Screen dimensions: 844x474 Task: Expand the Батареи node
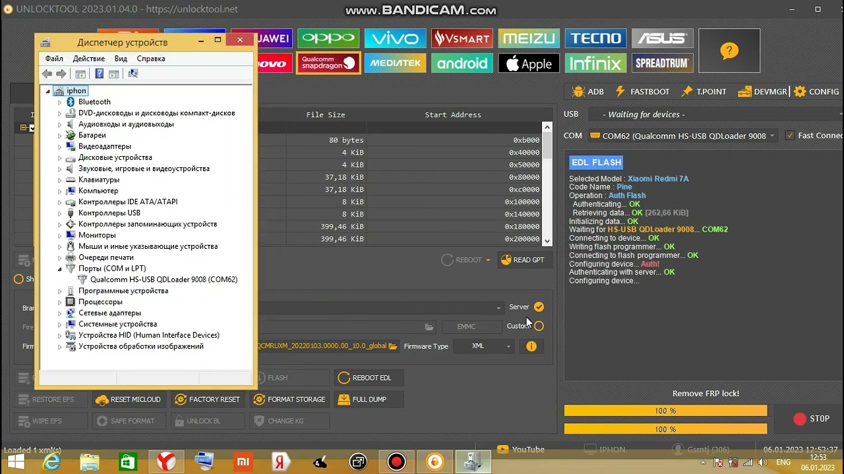pyautogui.click(x=59, y=136)
